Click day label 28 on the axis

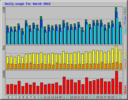pos(109,97)
